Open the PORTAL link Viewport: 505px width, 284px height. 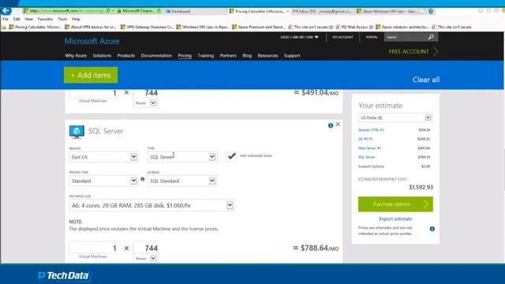372,37
